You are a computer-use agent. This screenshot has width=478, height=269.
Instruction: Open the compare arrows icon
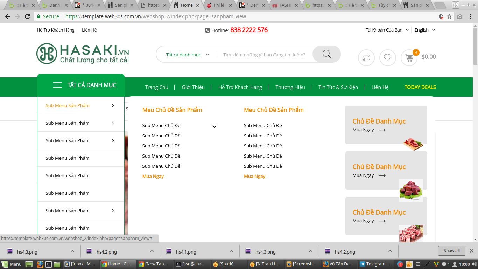pos(366,58)
